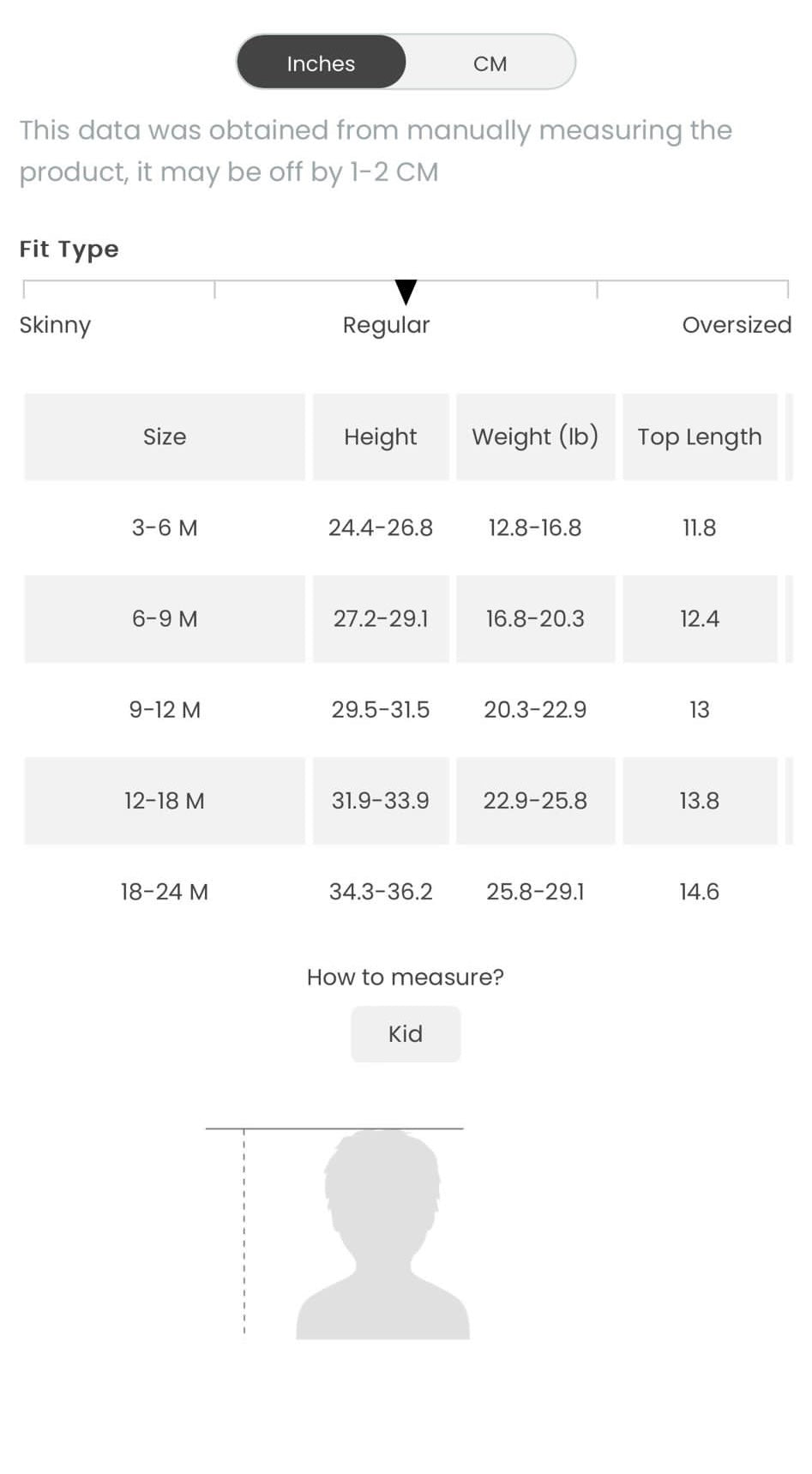Click the Weight (lb) column header
The width and height of the screenshot is (812, 1474).
click(x=535, y=436)
